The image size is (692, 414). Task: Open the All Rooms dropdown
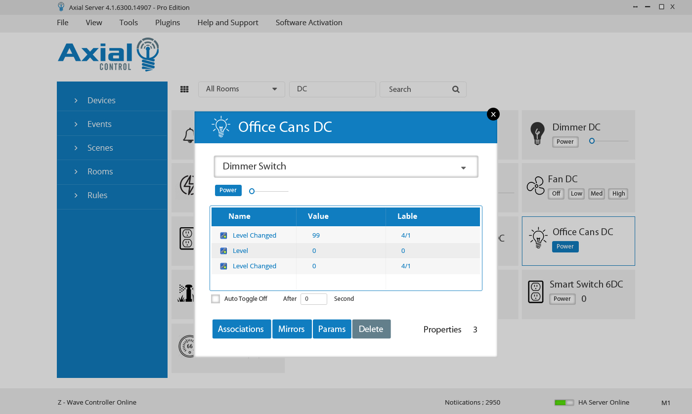click(x=242, y=89)
